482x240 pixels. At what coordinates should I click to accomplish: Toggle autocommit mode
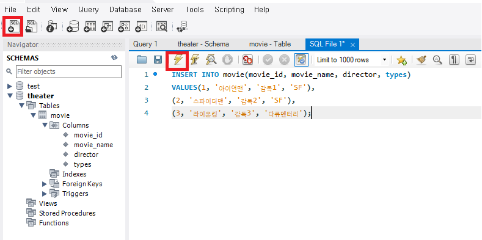point(301,60)
